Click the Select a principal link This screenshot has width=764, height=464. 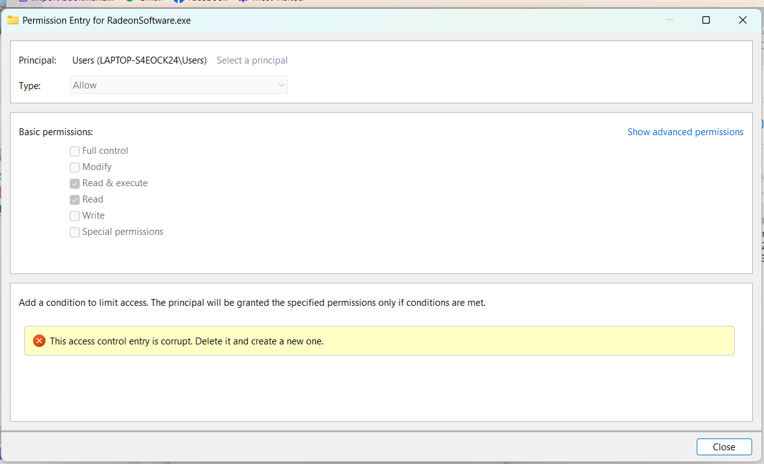252,60
